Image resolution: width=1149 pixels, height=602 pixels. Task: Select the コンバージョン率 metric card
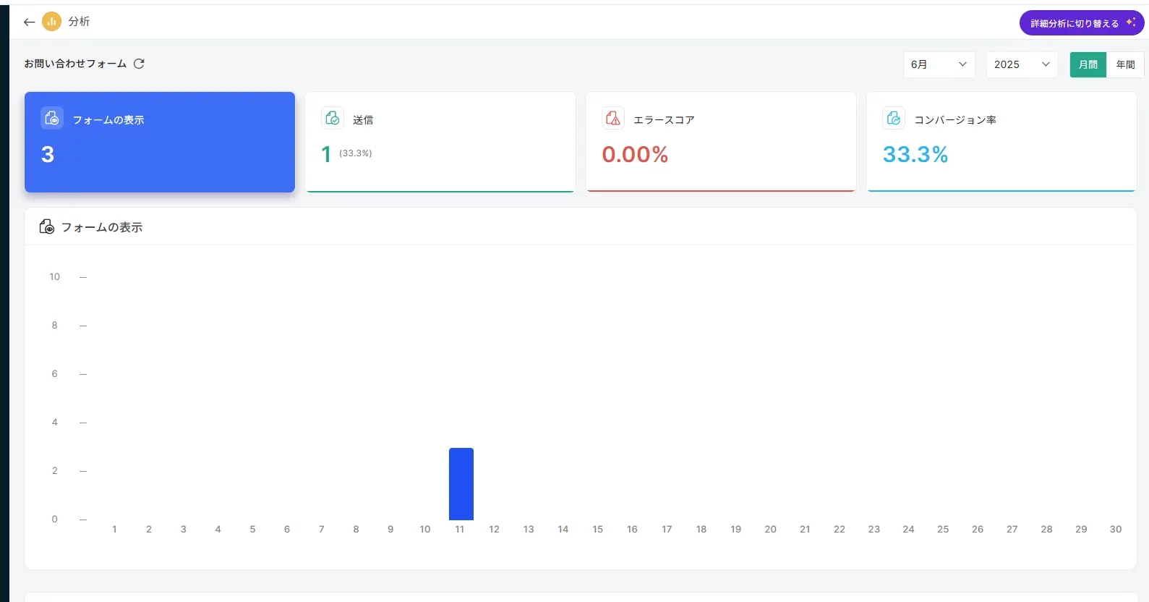tap(1001, 142)
